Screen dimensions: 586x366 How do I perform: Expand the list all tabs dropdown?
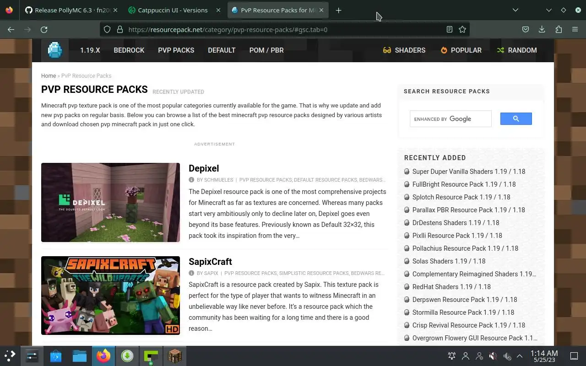(x=515, y=10)
